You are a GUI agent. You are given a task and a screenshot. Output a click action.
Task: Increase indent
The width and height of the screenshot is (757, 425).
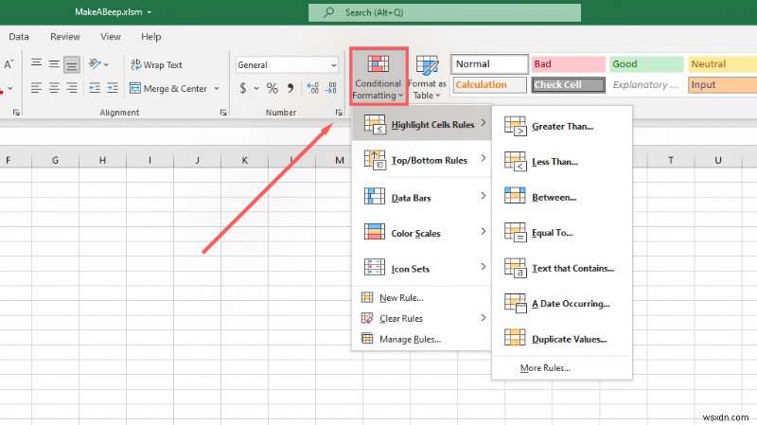113,88
